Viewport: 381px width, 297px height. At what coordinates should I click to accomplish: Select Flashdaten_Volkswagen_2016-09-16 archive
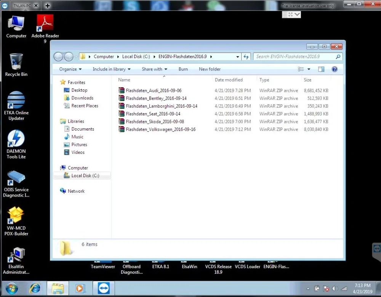[157, 129]
